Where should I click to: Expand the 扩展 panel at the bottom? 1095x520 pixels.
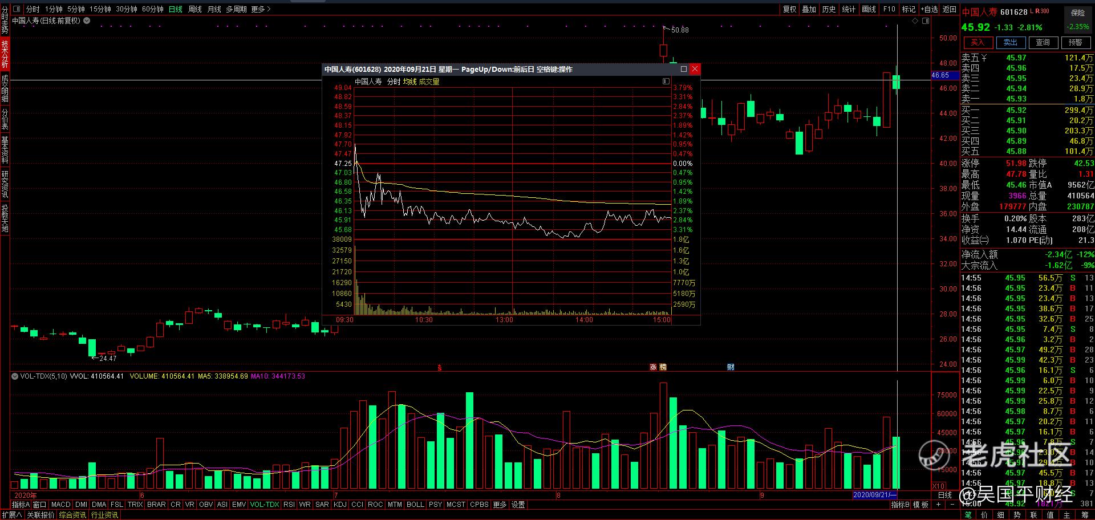point(11,515)
